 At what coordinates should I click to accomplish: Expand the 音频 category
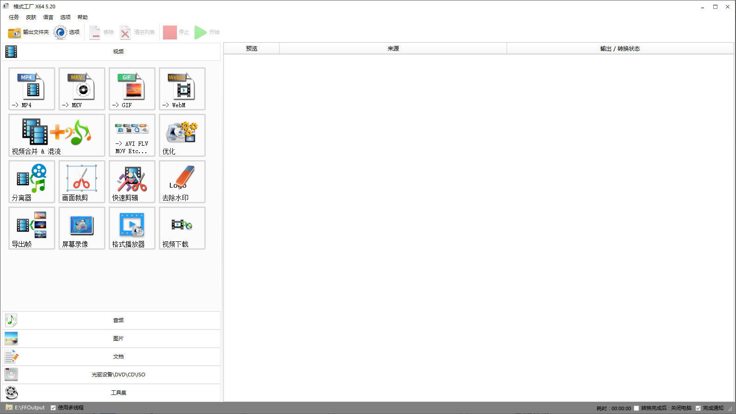pos(111,320)
